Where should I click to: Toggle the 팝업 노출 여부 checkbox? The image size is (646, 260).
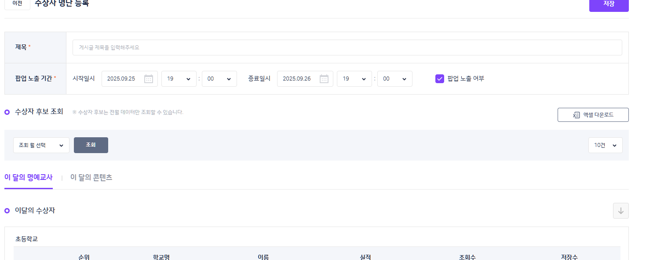coord(439,79)
